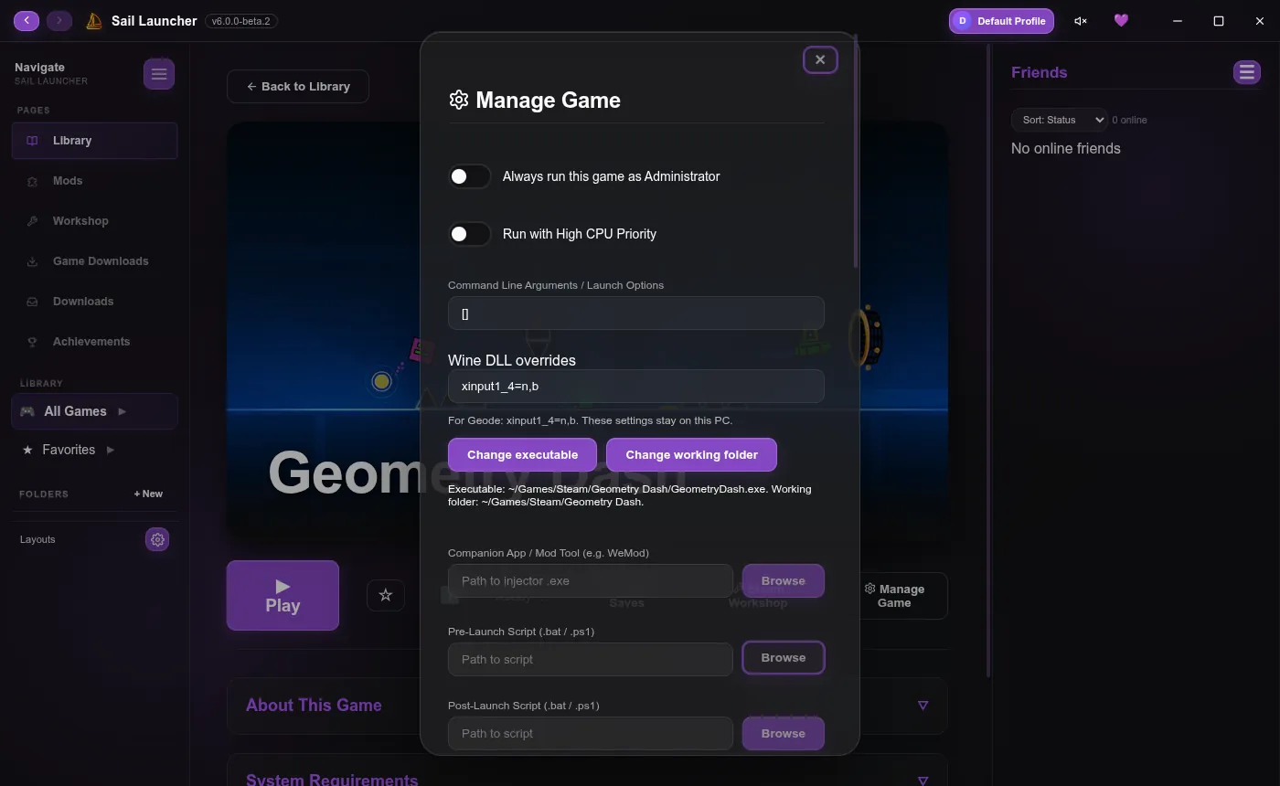The height and width of the screenshot is (786, 1280).
Task: Open the Library page
Action: (94, 141)
